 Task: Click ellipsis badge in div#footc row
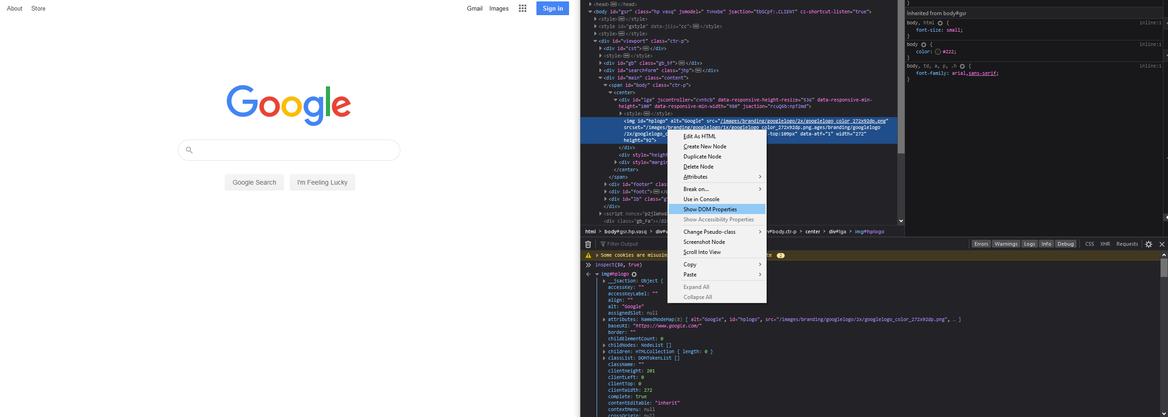[656, 192]
